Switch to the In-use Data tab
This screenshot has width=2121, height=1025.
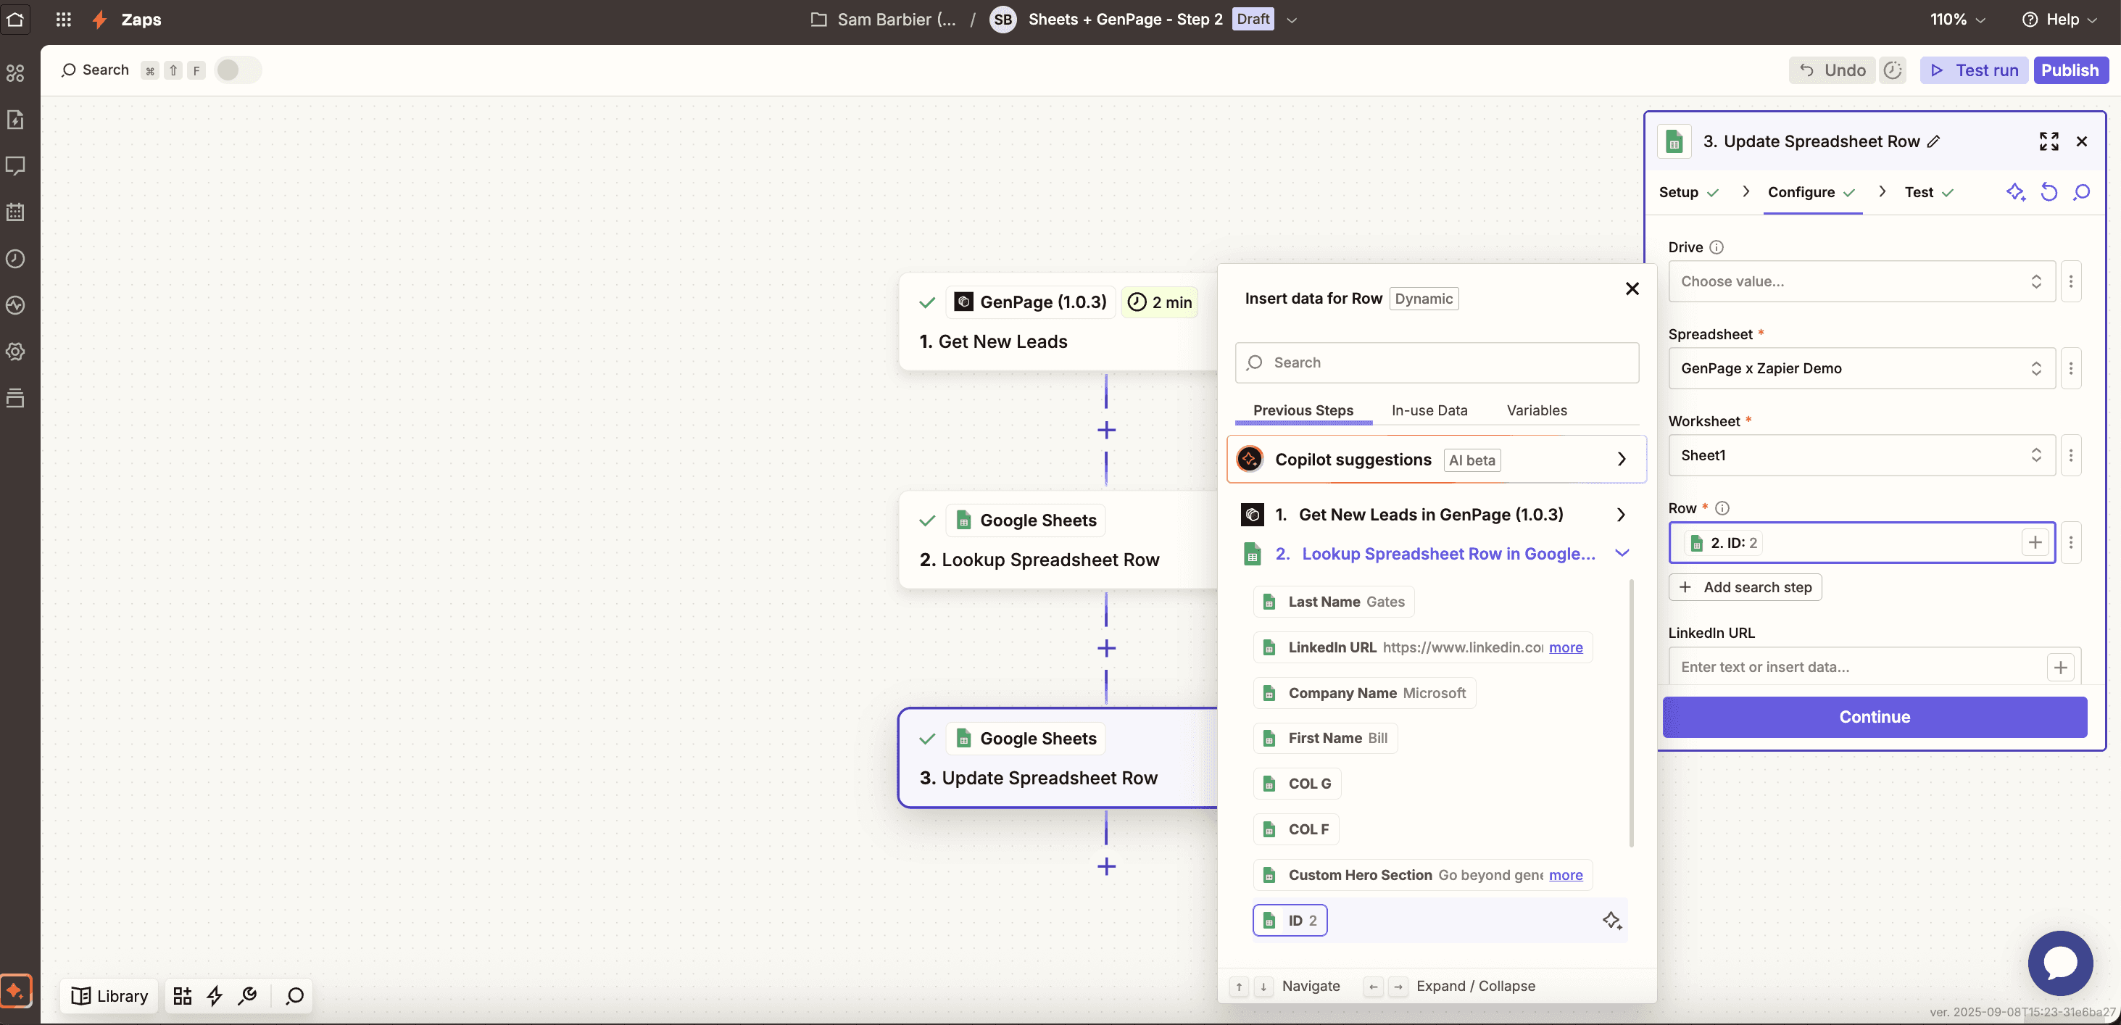(x=1429, y=410)
